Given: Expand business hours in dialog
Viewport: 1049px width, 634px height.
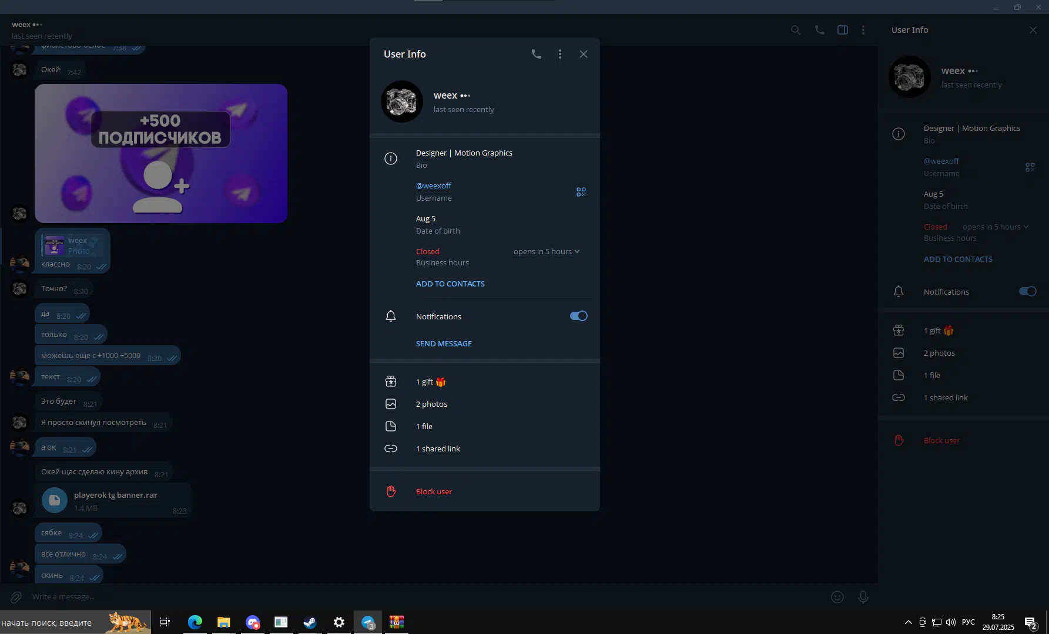Looking at the screenshot, I should (x=547, y=251).
